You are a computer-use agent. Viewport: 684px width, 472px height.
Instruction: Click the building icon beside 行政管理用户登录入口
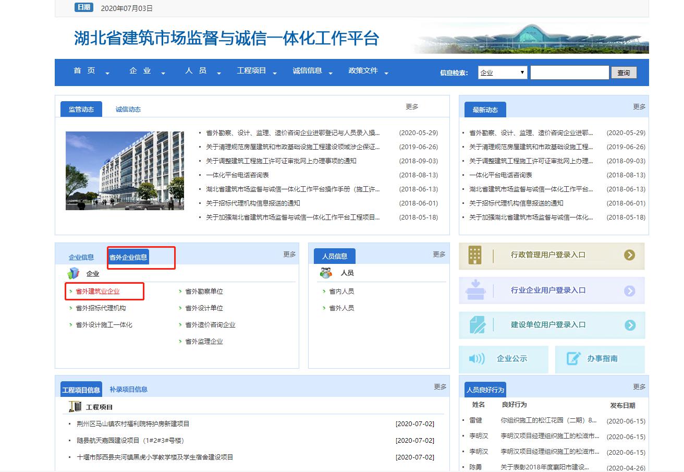point(475,255)
